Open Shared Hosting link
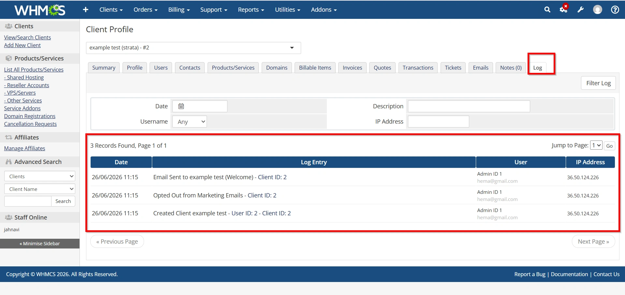Image resolution: width=625 pixels, height=295 pixels. coord(24,77)
